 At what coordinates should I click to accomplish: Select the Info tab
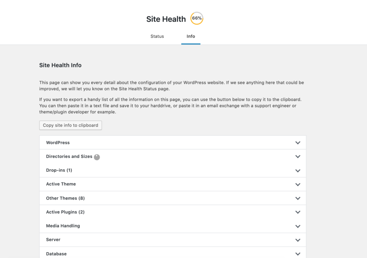[191, 36]
